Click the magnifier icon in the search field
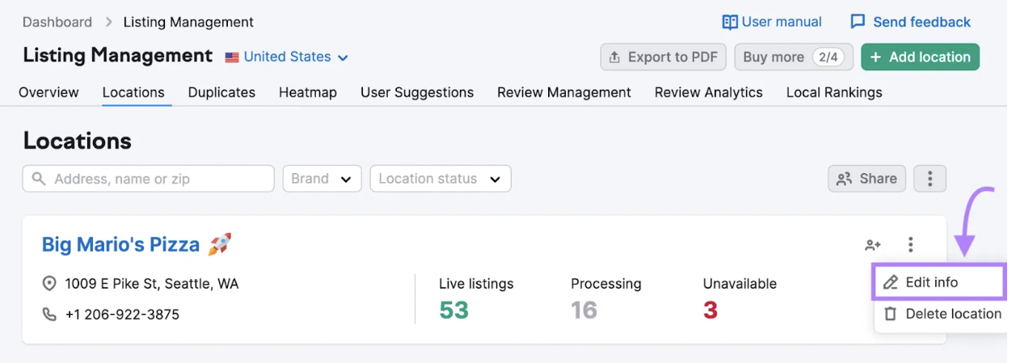Viewport: 1012px width, 364px height. click(39, 179)
